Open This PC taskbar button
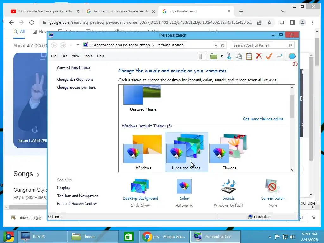 (x=42, y=237)
